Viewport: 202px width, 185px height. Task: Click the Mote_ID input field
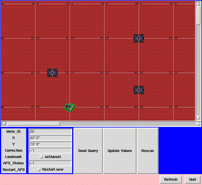coord(50,132)
